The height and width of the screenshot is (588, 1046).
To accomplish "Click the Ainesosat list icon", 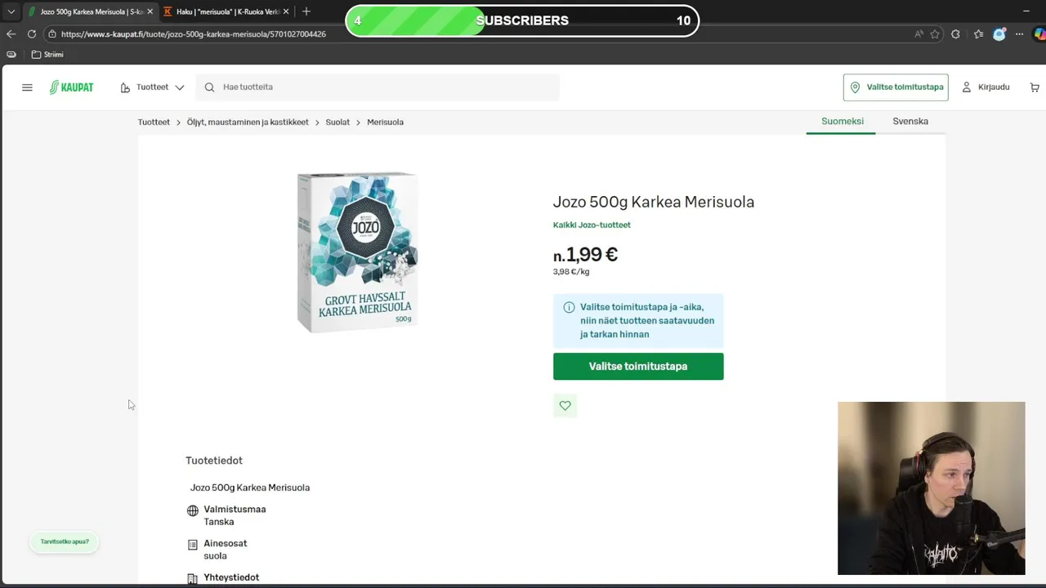I will pyautogui.click(x=193, y=545).
